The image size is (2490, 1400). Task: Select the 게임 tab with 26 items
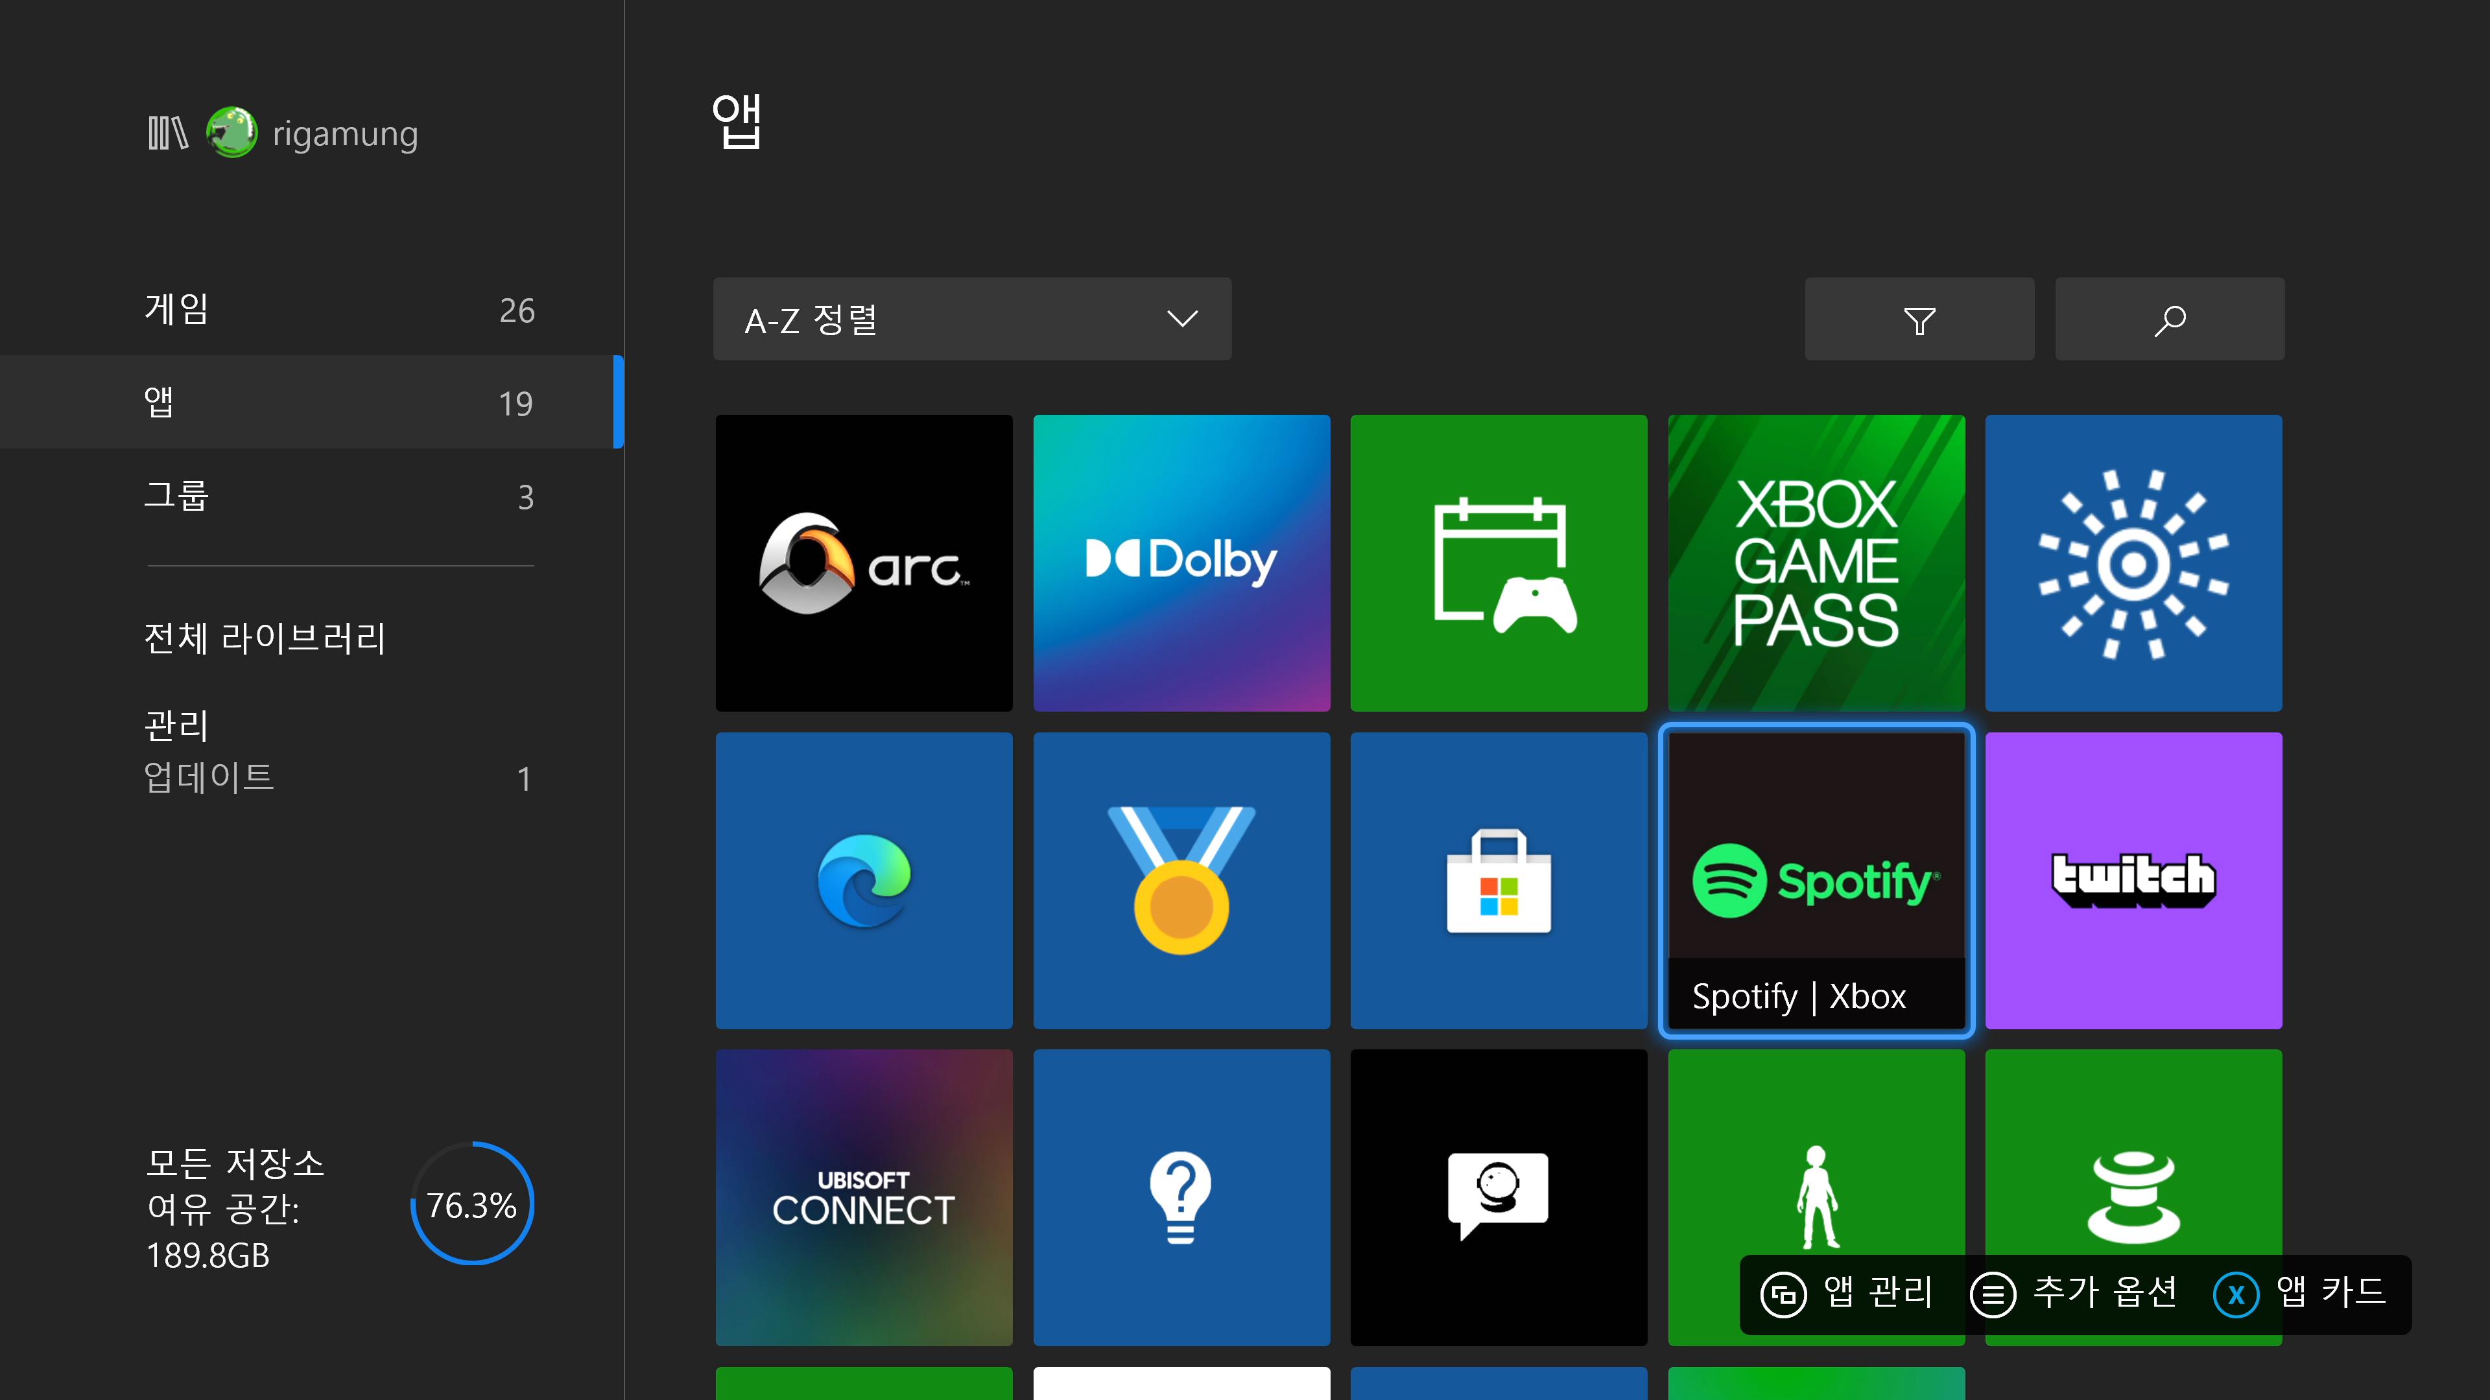point(311,309)
